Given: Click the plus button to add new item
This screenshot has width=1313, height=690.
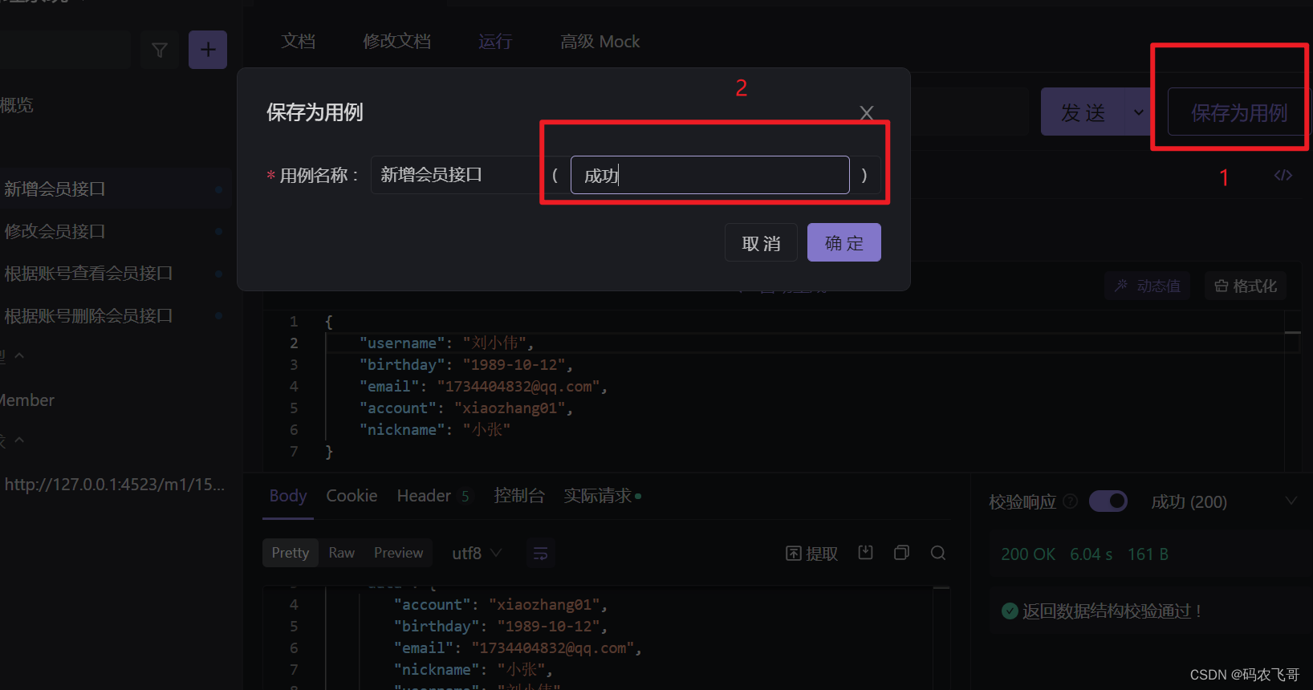Looking at the screenshot, I should tap(208, 50).
